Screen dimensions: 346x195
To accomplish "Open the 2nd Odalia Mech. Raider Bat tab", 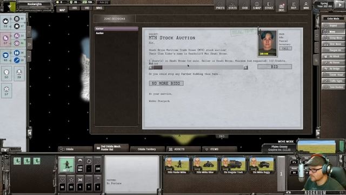I will [x=111, y=148].
